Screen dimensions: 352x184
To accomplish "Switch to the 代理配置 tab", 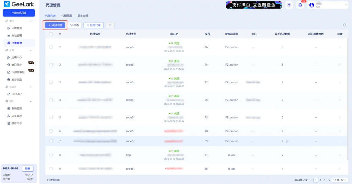I will 67,16.
